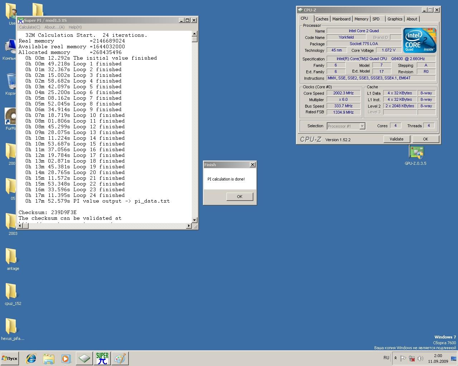
Task: Open the antage folder on desktop
Action: pos(13,259)
